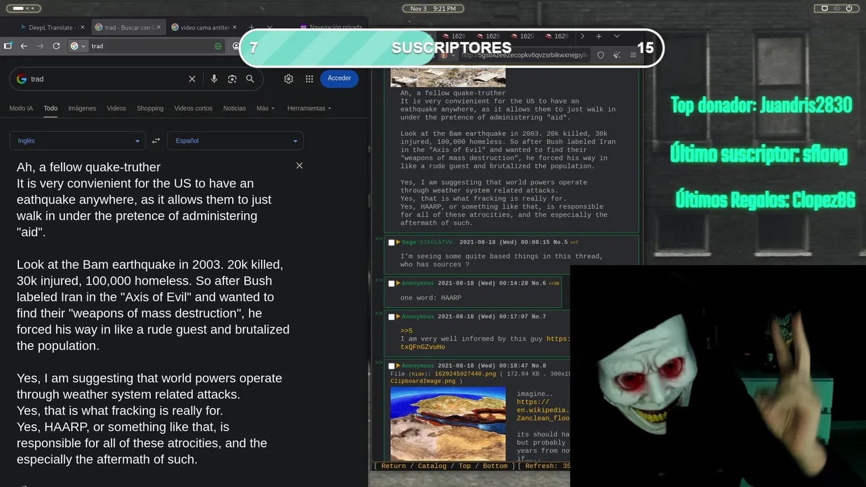Swap translation languages arrows
The height and width of the screenshot is (487, 866).
coord(156,141)
